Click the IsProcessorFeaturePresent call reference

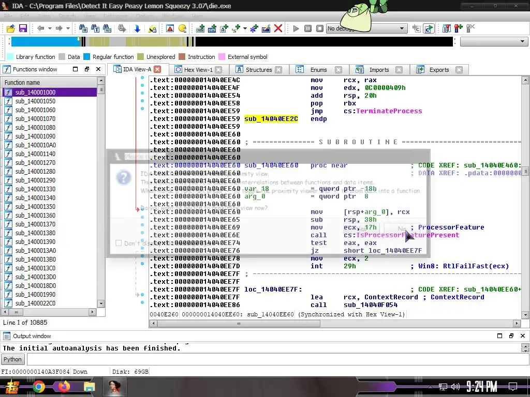coord(408,235)
